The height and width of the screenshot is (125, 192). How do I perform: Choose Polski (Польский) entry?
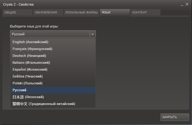coord(53,83)
